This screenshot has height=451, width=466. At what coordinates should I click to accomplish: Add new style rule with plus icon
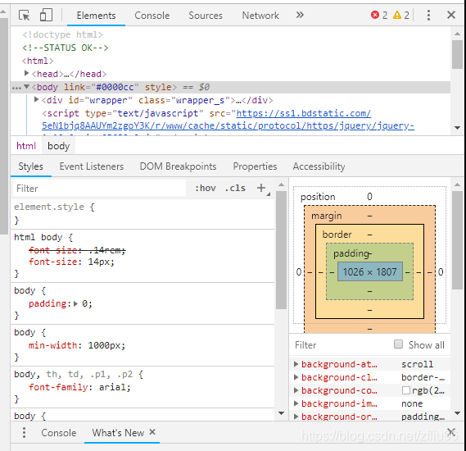(261, 188)
